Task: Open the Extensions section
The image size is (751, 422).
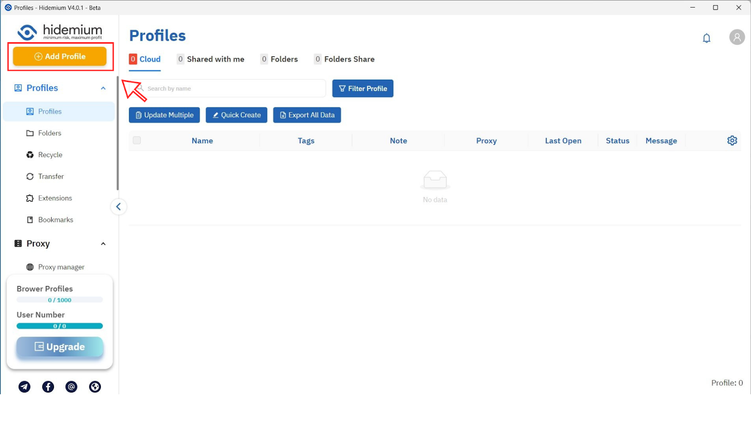Action: click(59, 198)
